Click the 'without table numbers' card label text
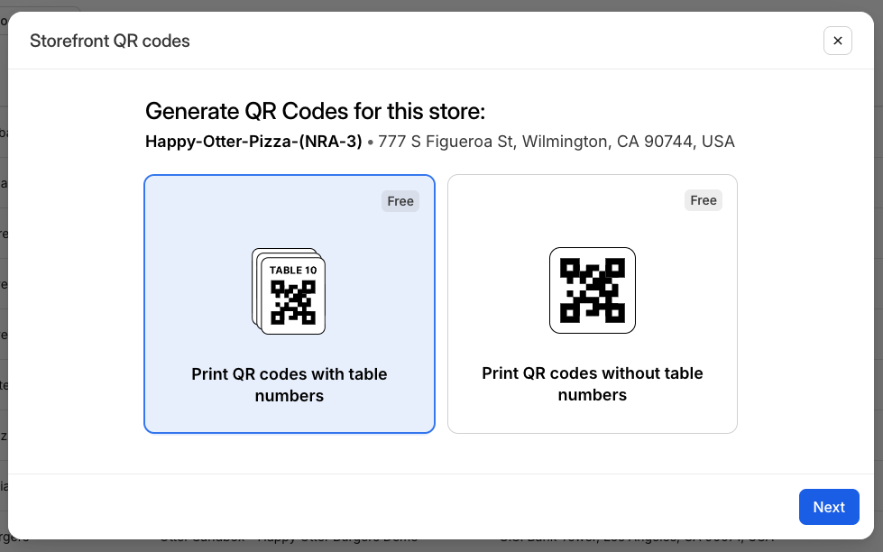The width and height of the screenshot is (883, 552). (x=593, y=384)
